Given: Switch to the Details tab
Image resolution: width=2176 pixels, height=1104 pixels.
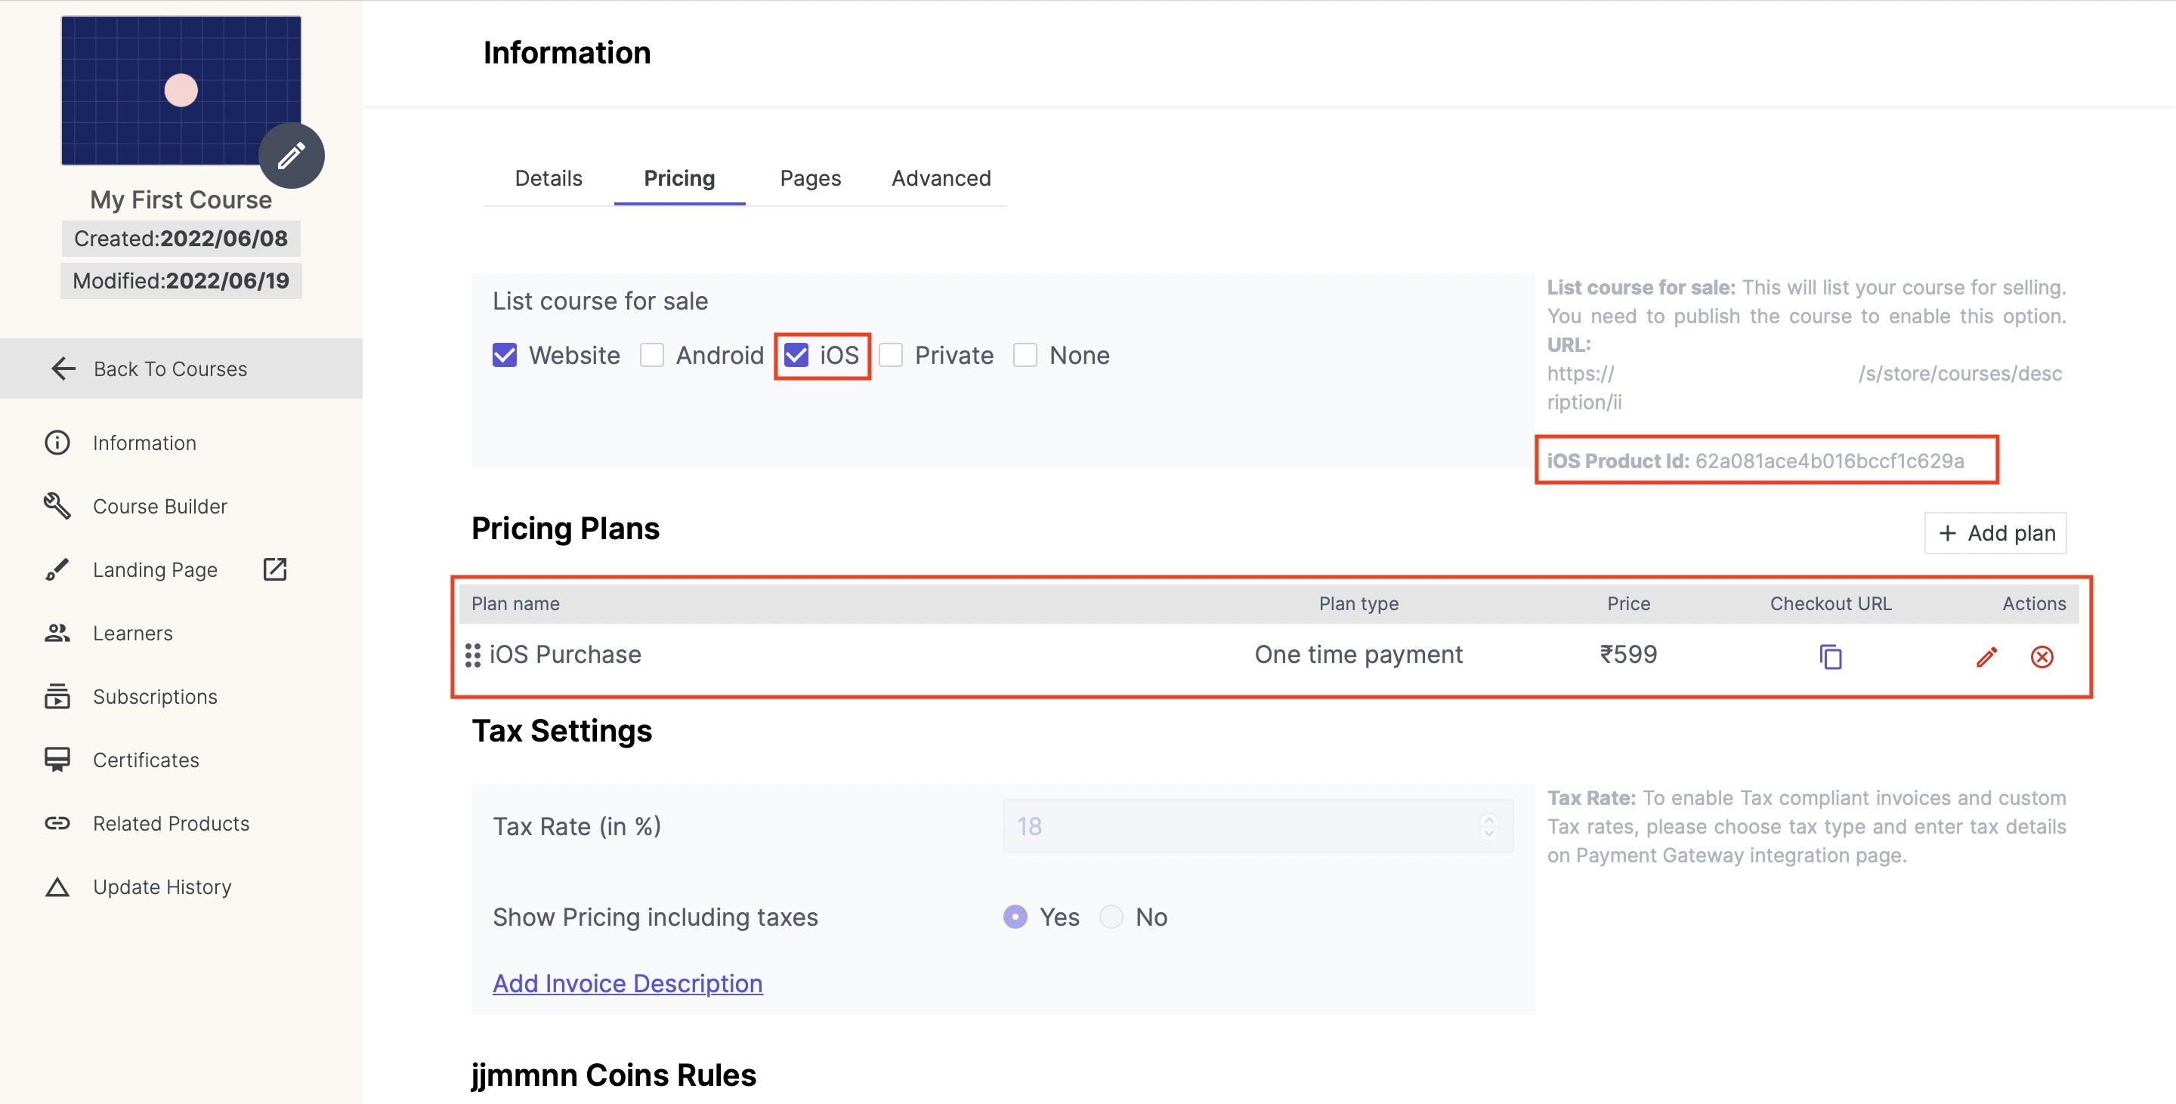Looking at the screenshot, I should coord(549,178).
